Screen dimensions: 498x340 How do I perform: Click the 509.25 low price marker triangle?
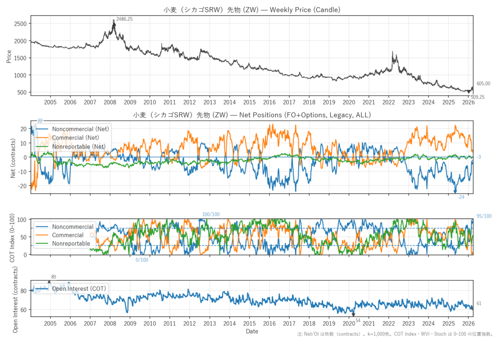tap(468, 92)
